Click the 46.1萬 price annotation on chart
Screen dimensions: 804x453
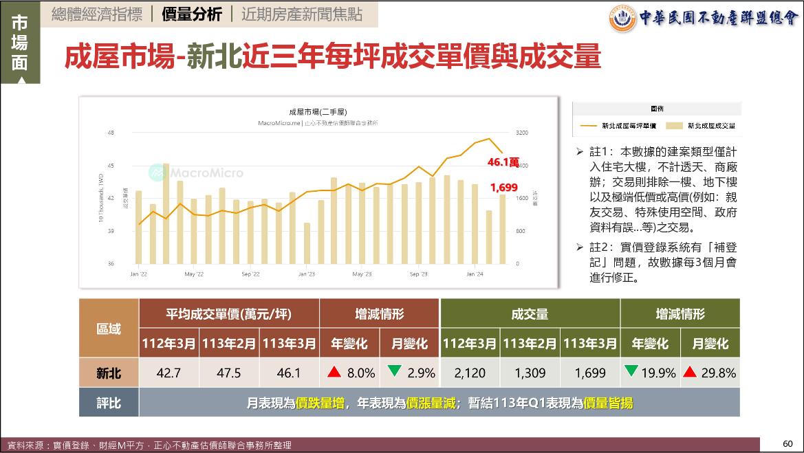coord(503,162)
